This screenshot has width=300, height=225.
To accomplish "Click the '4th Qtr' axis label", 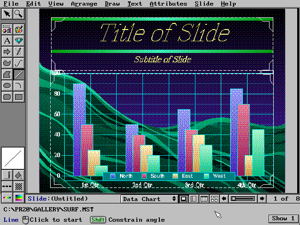I will point(247,185).
